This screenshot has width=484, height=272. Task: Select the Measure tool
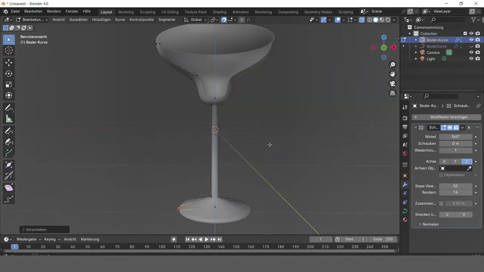9,119
